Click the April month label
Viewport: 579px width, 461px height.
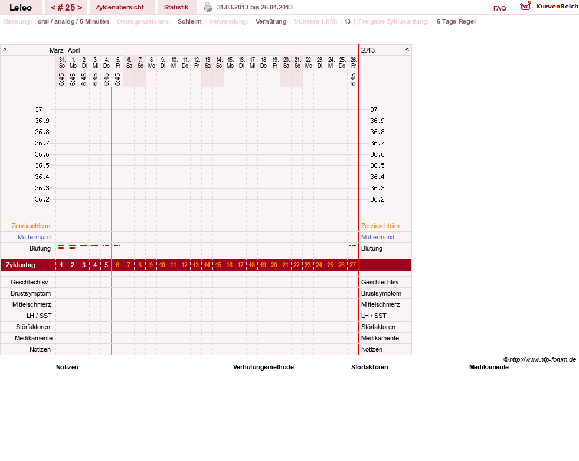74,50
